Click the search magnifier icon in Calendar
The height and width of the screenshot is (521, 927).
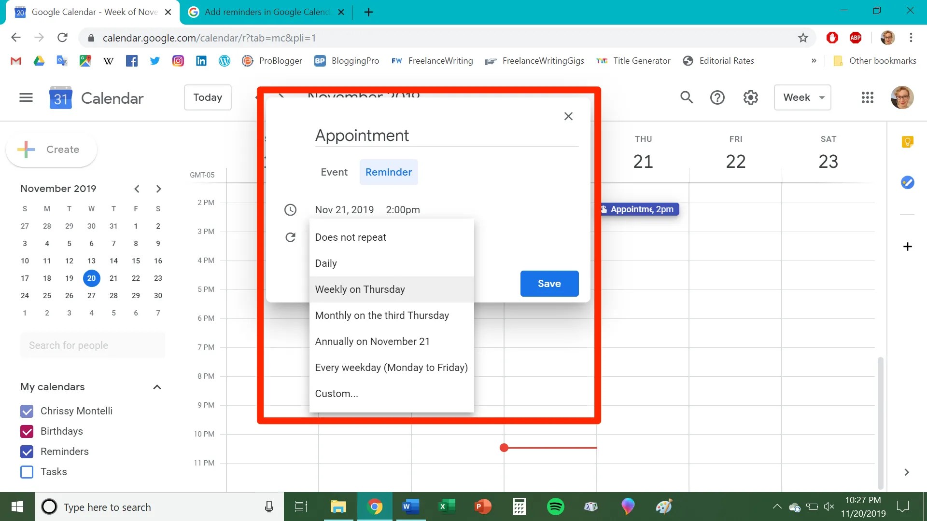(686, 97)
